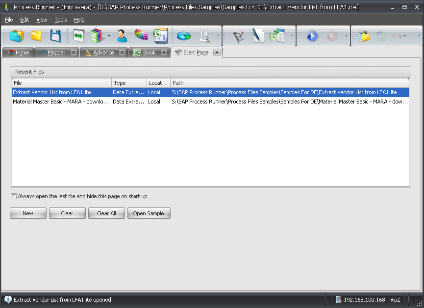Click the color palette fan icon
The image size is (424, 308).
(x=141, y=36)
